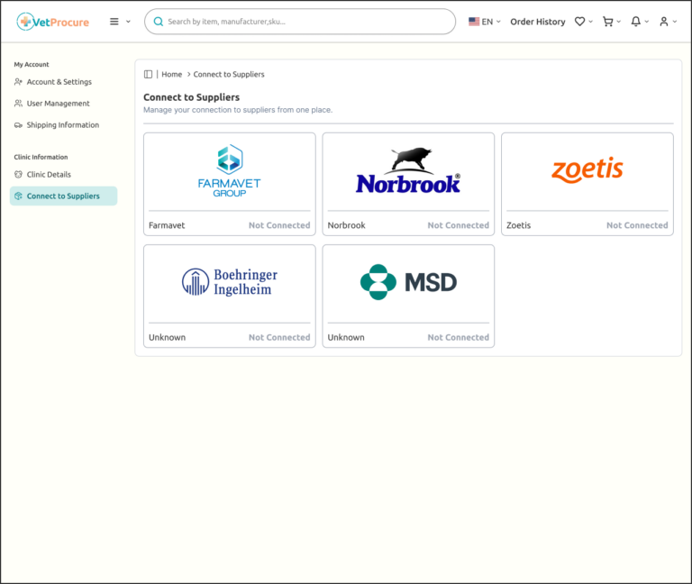Click Not Connected status for Zoetis
The image size is (692, 584).
point(637,225)
